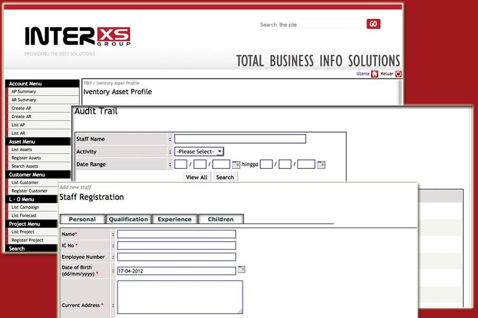Switch to the Experience tab
Screen dimensions: 478x318
coord(175,219)
